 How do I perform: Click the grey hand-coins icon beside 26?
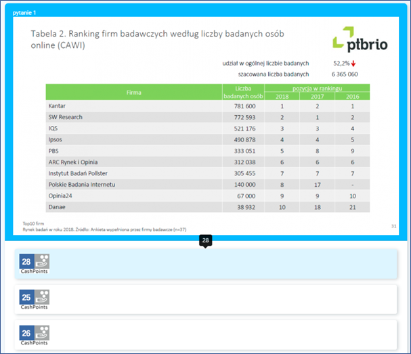click(x=41, y=332)
